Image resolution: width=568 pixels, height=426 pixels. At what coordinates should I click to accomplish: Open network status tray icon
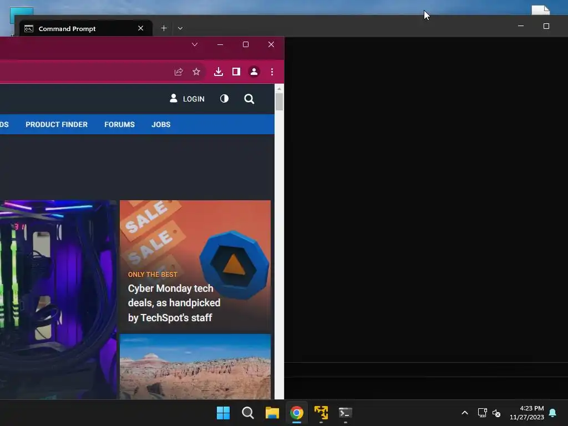click(482, 413)
